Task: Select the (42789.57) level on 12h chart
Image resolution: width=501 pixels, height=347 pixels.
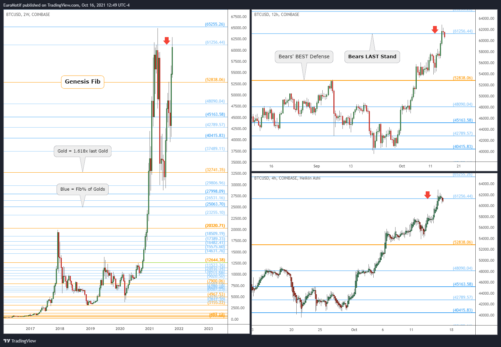Action: click(463, 133)
